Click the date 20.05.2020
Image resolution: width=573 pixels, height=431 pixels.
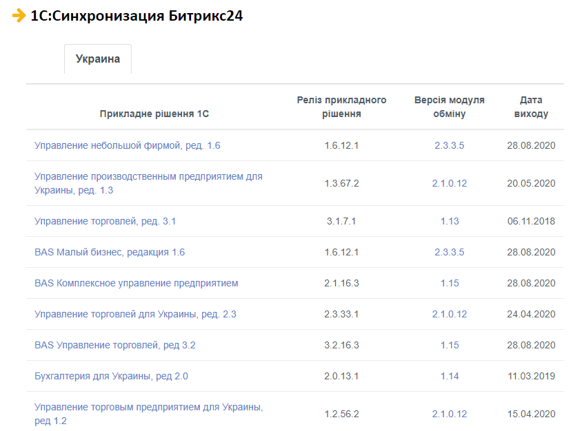point(531,183)
